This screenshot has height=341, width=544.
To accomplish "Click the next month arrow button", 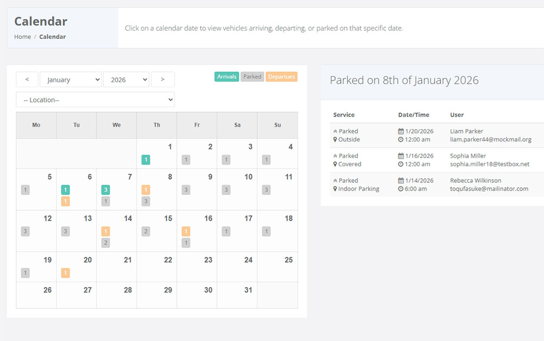I will (x=163, y=79).
